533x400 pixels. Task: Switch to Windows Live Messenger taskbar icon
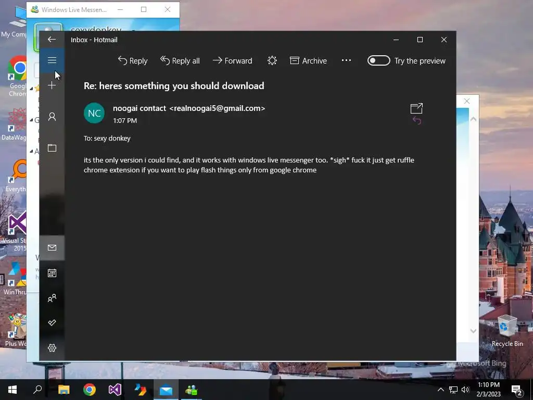192,390
